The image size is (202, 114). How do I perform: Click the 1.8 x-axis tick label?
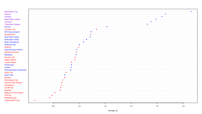tap(183, 106)
